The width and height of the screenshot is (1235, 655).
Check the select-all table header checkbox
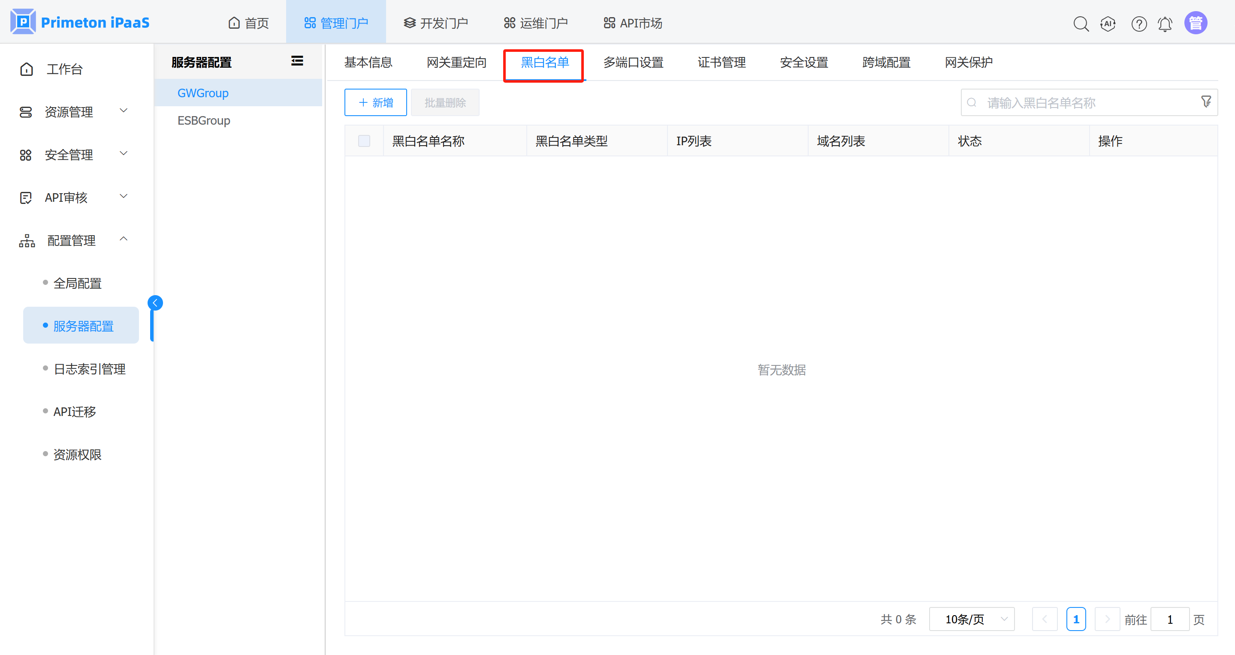coord(364,141)
